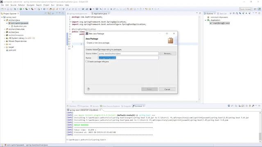
Task: Expand Maven Dependencies node
Action: tap(5, 41)
